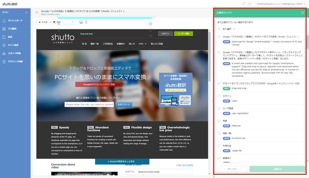The width and height of the screenshot is (309, 178).
Task: Click the house icon next to ダッシュボード
Action: click(x=4, y=21)
